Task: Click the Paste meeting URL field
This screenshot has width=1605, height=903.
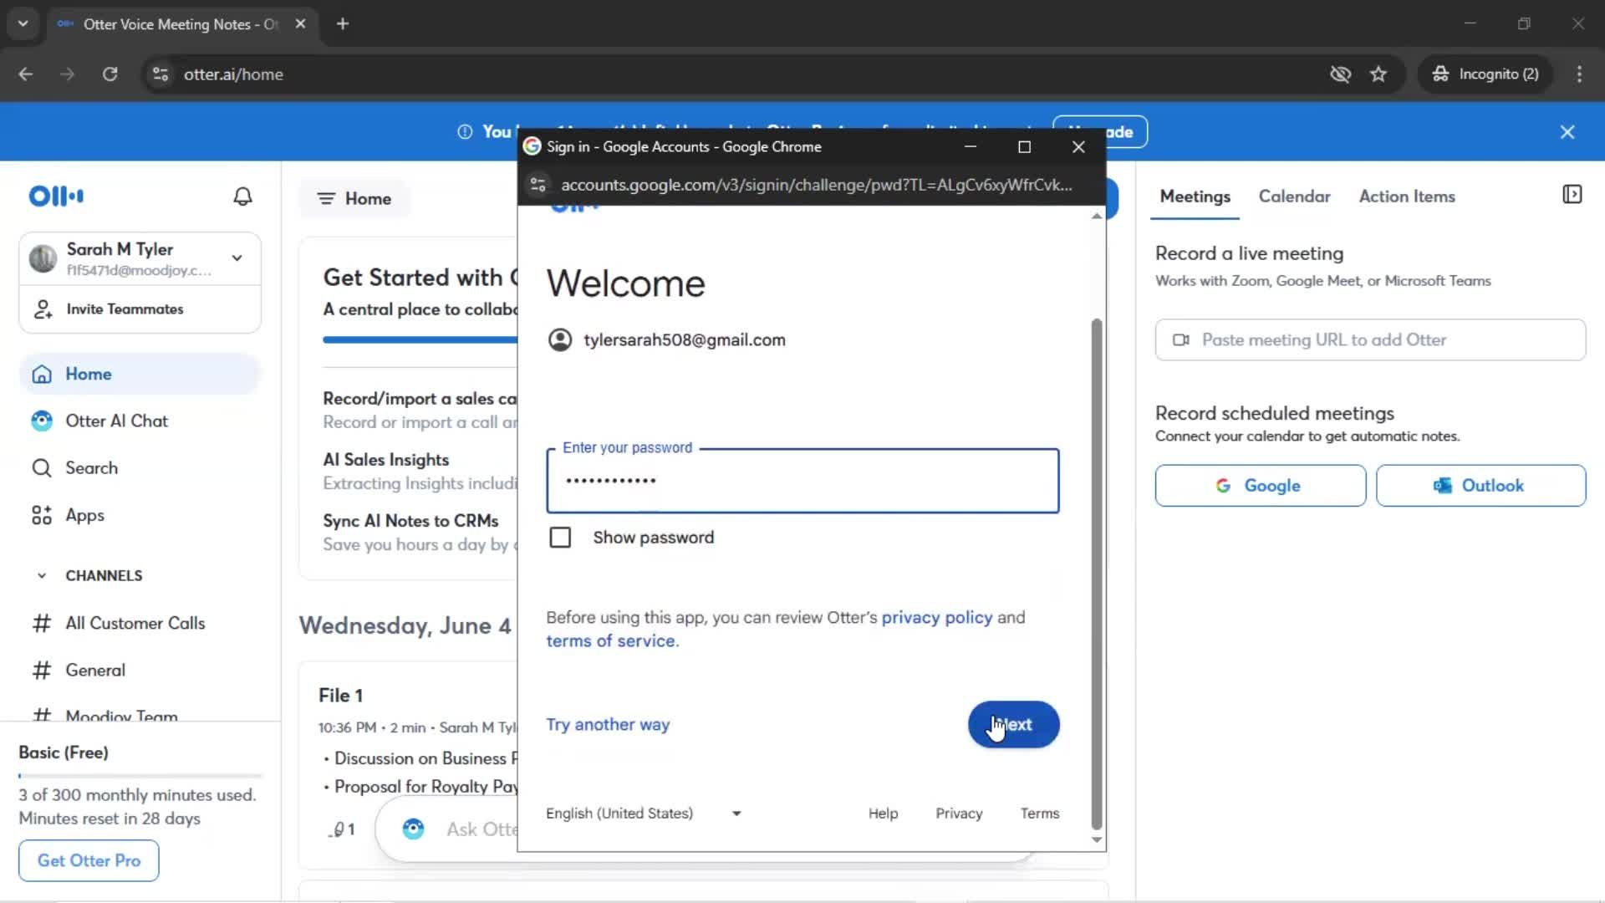Action: [1370, 340]
